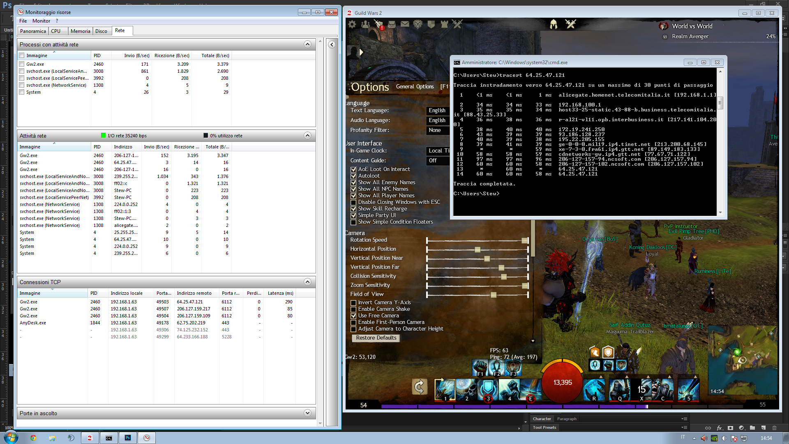Open Text Language dropdown

pyautogui.click(x=438, y=111)
